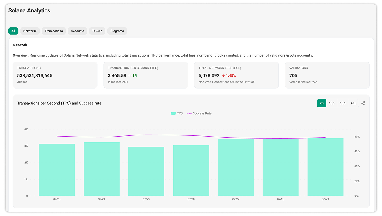Click the Solana Analytics heading
This screenshot has height=216, width=382.
(x=29, y=10)
